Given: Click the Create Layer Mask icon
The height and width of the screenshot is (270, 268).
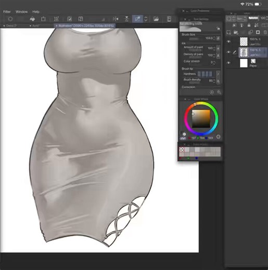Looking at the screenshot, I should tap(258, 32).
